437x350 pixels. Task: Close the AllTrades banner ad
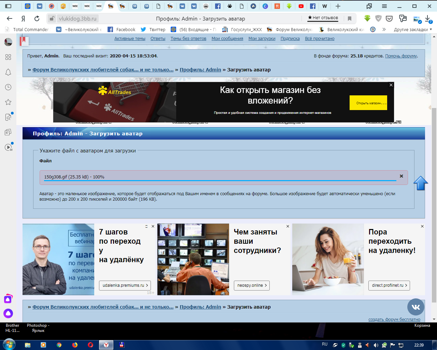391,85
